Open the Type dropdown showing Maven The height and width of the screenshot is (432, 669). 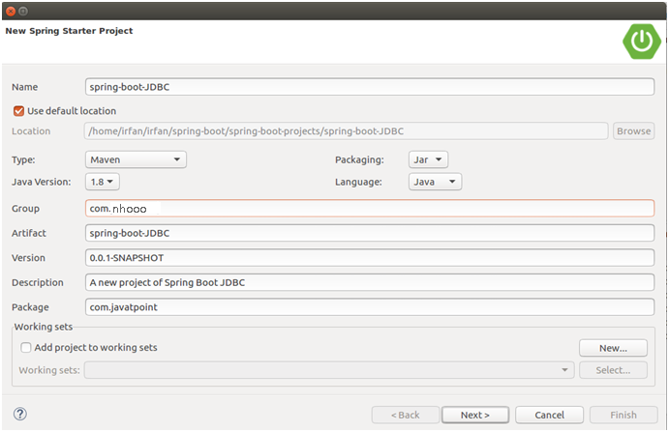[x=136, y=159]
